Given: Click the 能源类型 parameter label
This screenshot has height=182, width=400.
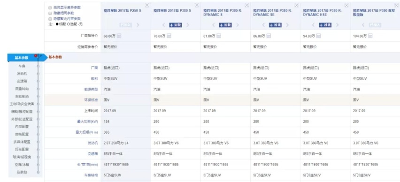Looking at the screenshot, I should [91, 90].
